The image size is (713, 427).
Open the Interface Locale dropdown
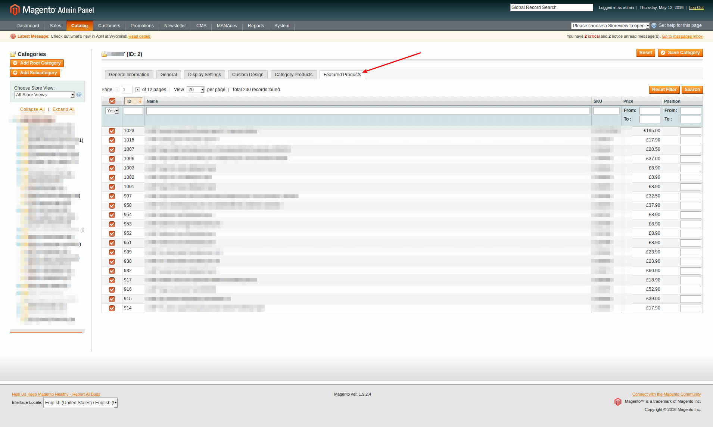point(81,403)
